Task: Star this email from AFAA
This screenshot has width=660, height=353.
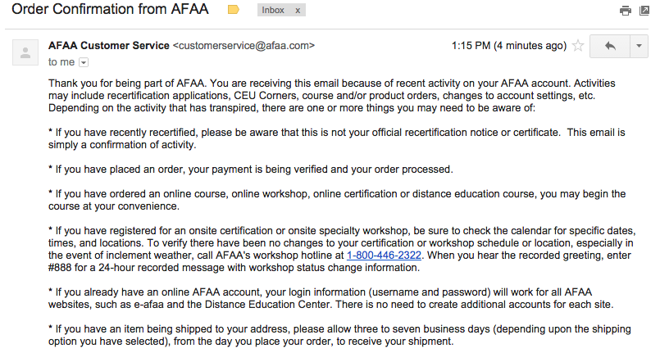Action: (x=577, y=46)
